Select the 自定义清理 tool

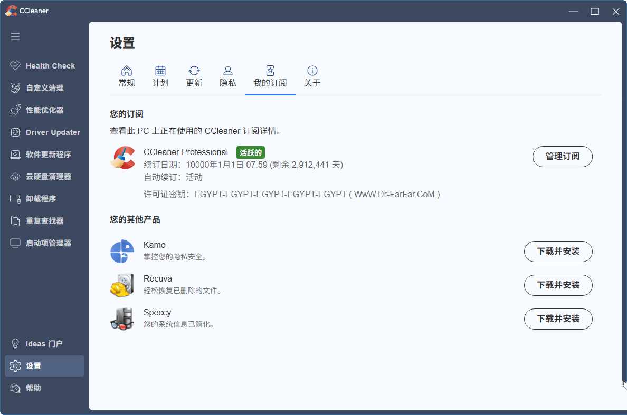coord(44,88)
